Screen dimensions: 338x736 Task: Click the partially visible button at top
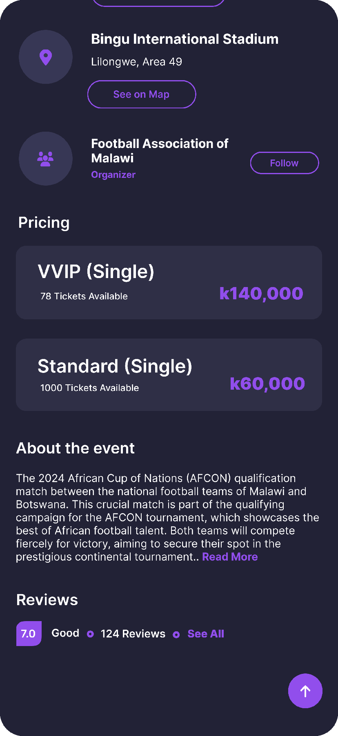[x=158, y=3]
